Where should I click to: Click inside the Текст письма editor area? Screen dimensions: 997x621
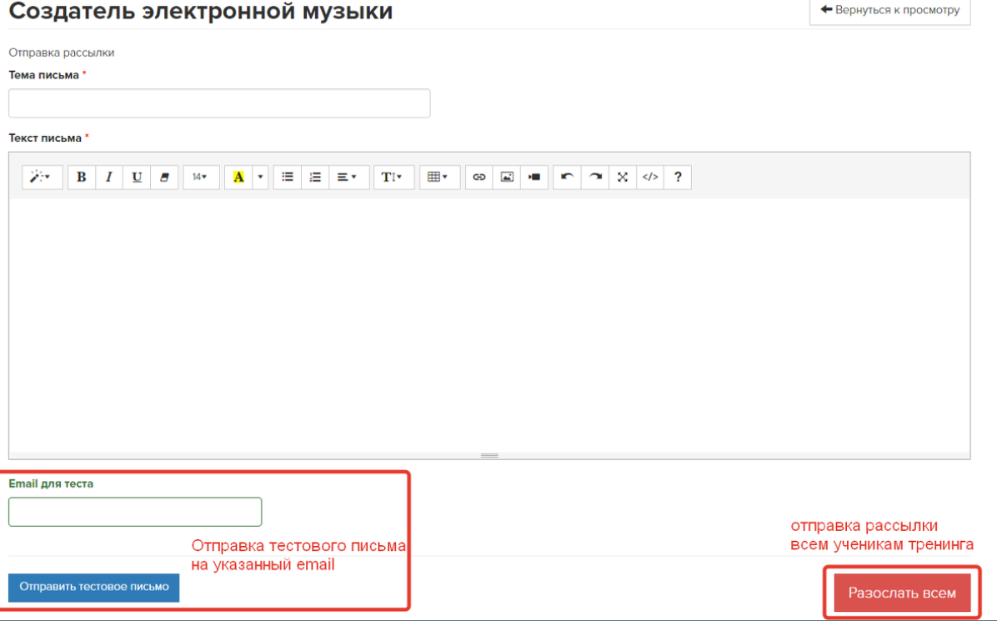(489, 324)
